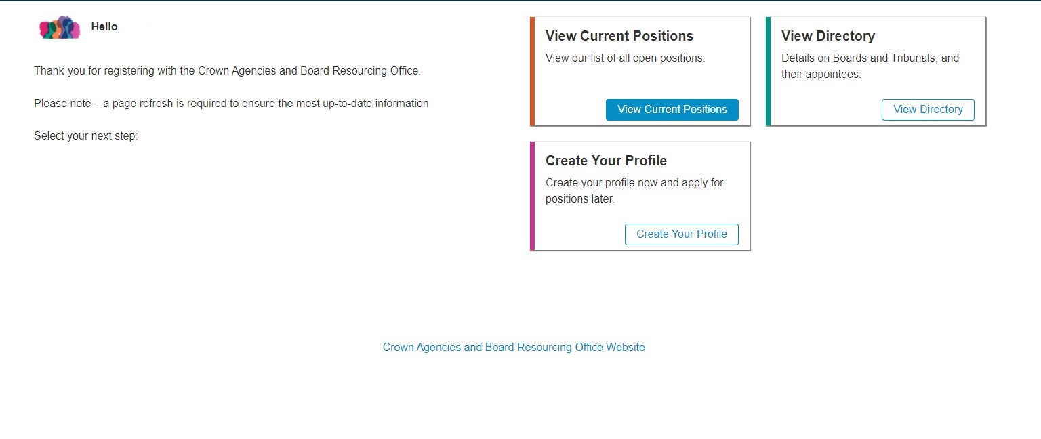Select the View Directory card heading
Screen dimensions: 1041x439
click(828, 36)
